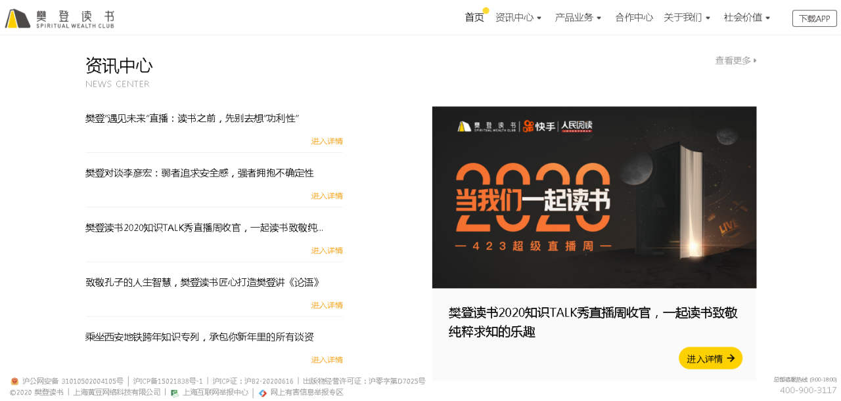Open 沪公网安备 31010502004105号 link
Image resolution: width=841 pixels, height=401 pixels.
pos(73,381)
